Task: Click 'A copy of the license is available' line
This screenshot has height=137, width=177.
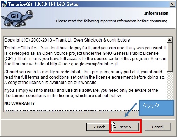Action: [51, 83]
